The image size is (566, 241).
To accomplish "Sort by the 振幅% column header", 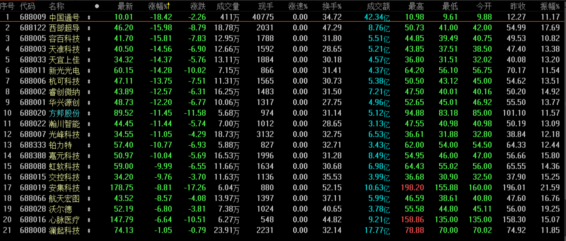I will coord(550,6).
